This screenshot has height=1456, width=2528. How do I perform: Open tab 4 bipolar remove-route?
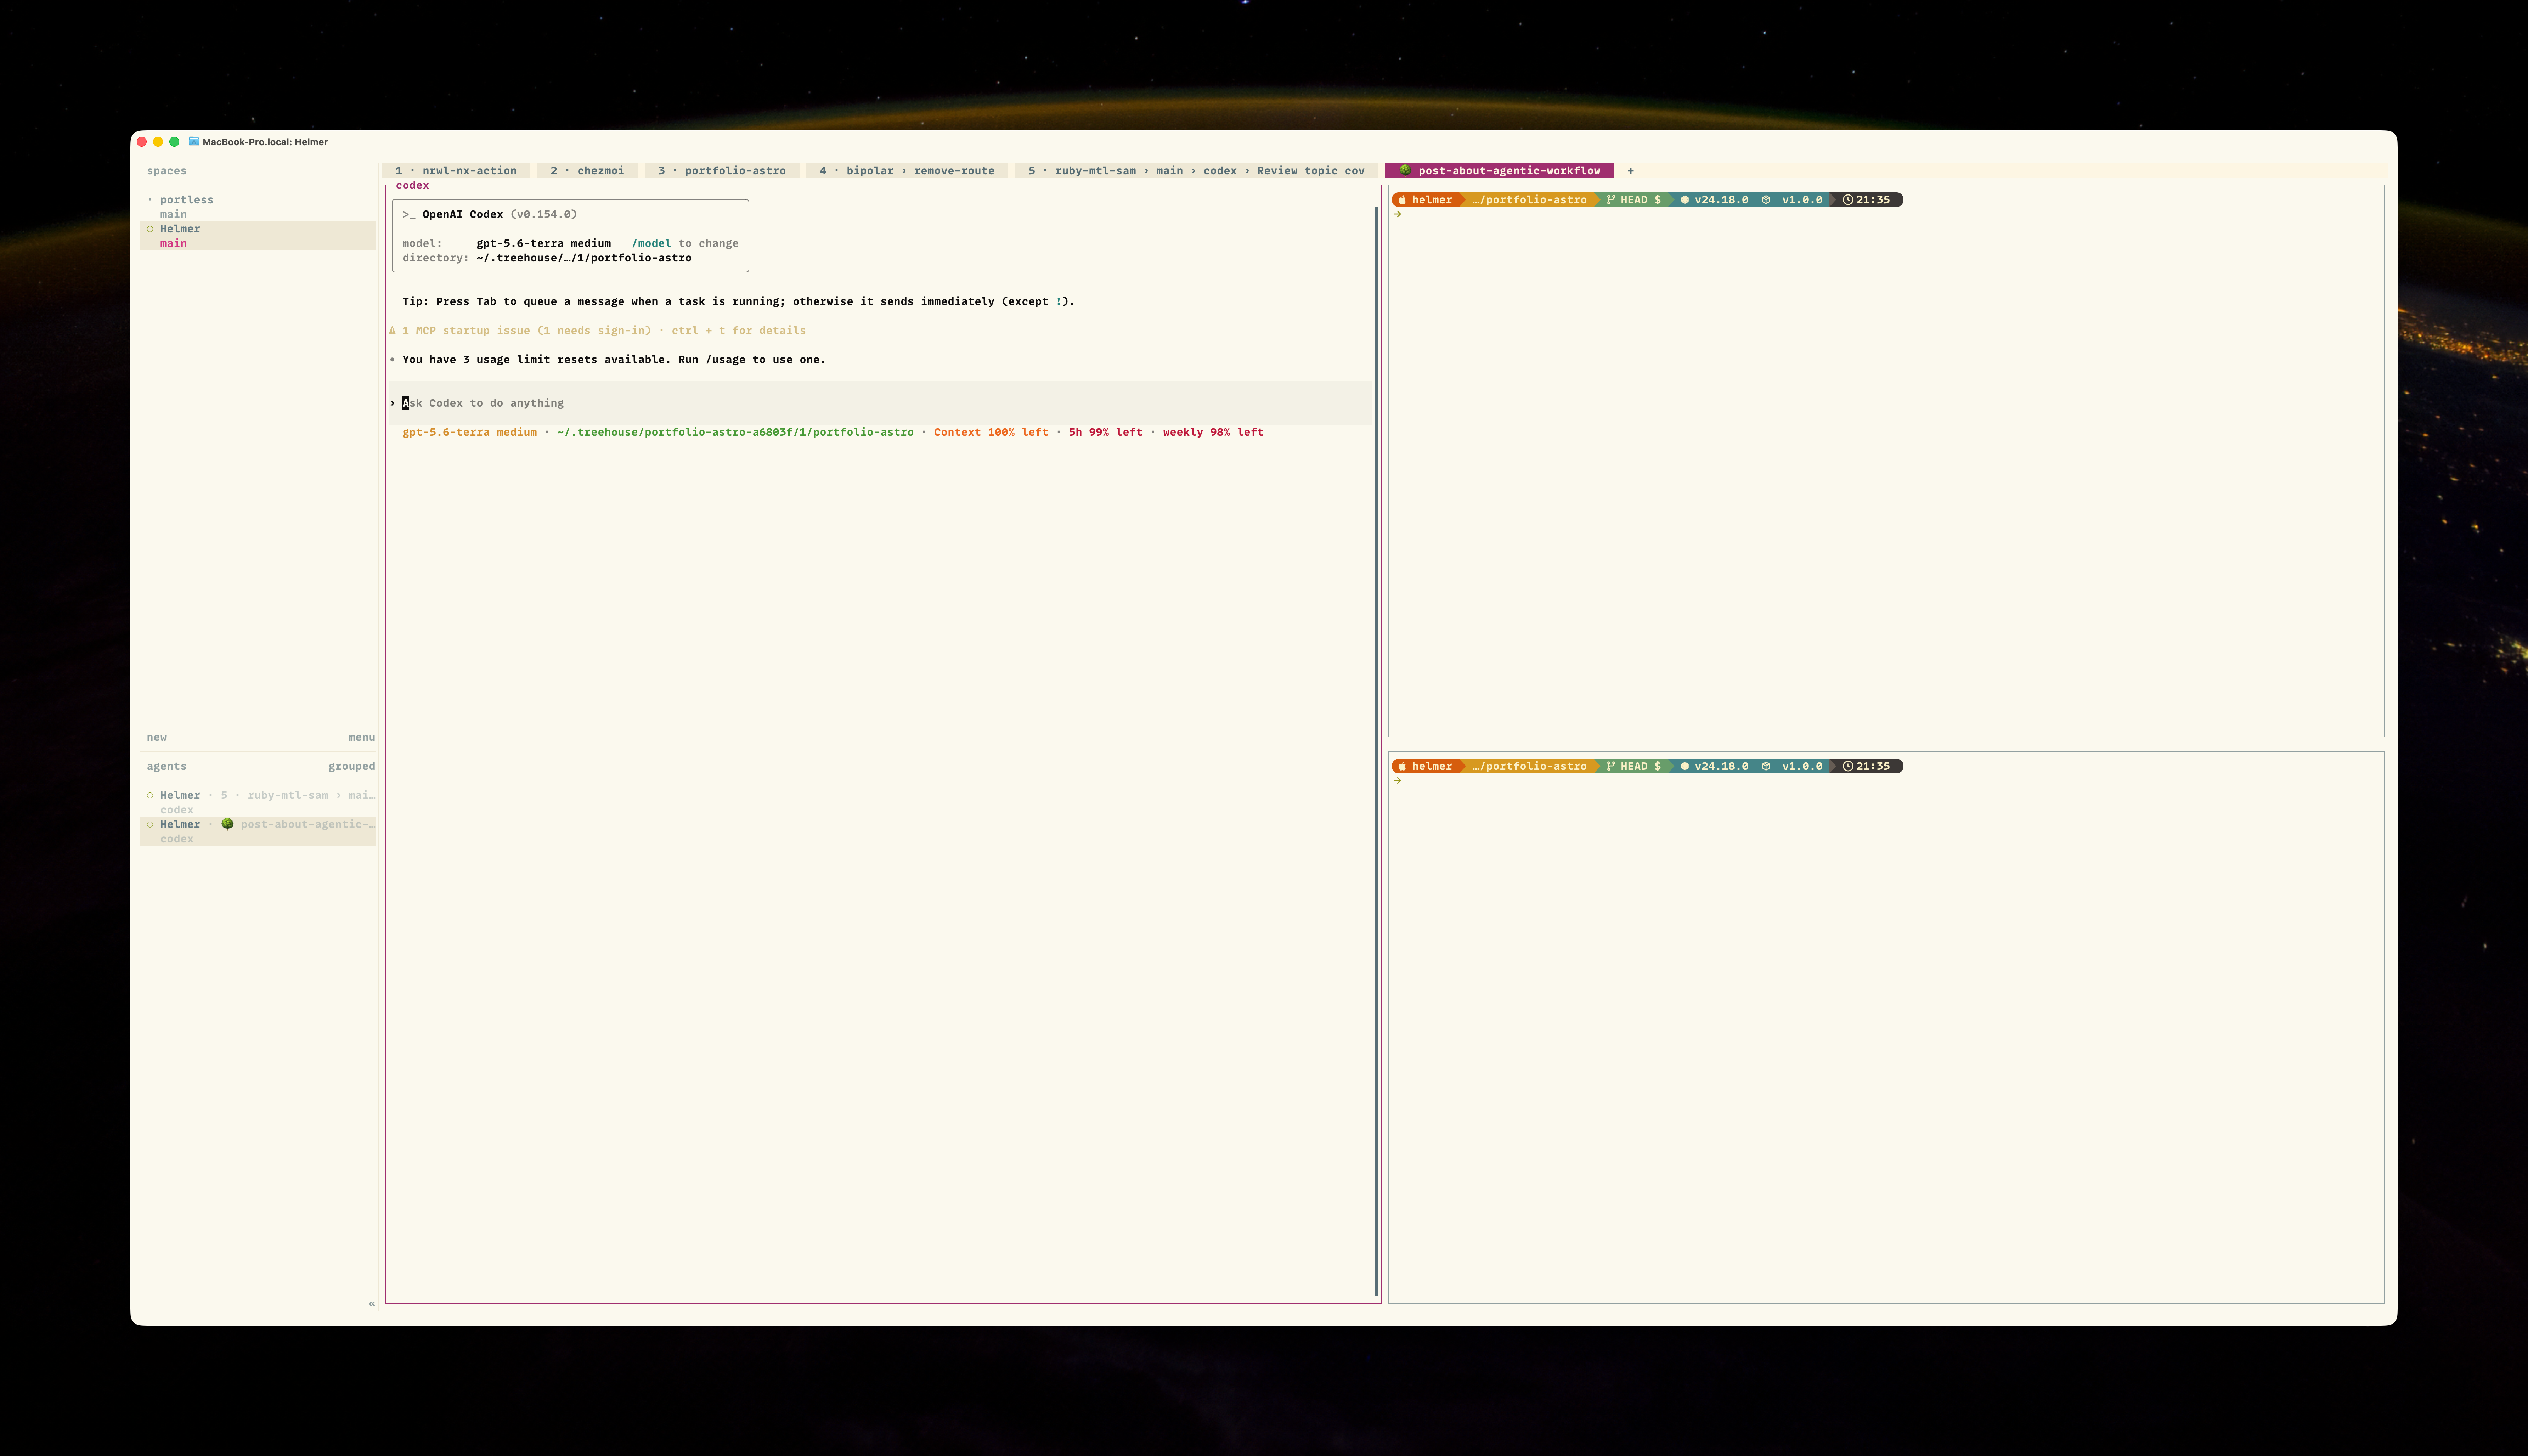pos(907,171)
